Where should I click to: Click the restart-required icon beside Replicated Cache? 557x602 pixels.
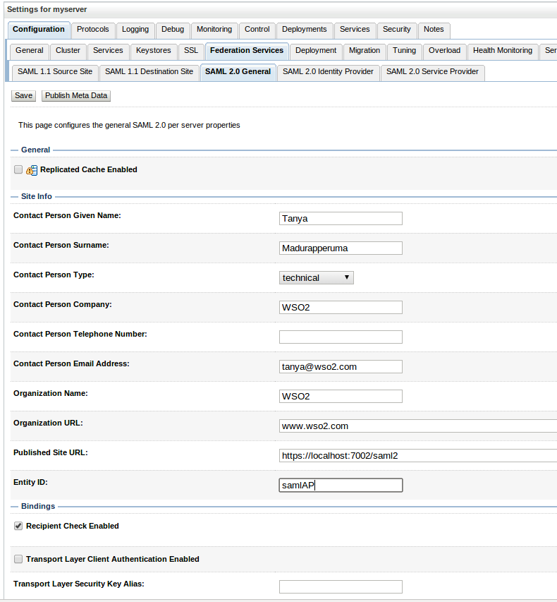point(32,170)
